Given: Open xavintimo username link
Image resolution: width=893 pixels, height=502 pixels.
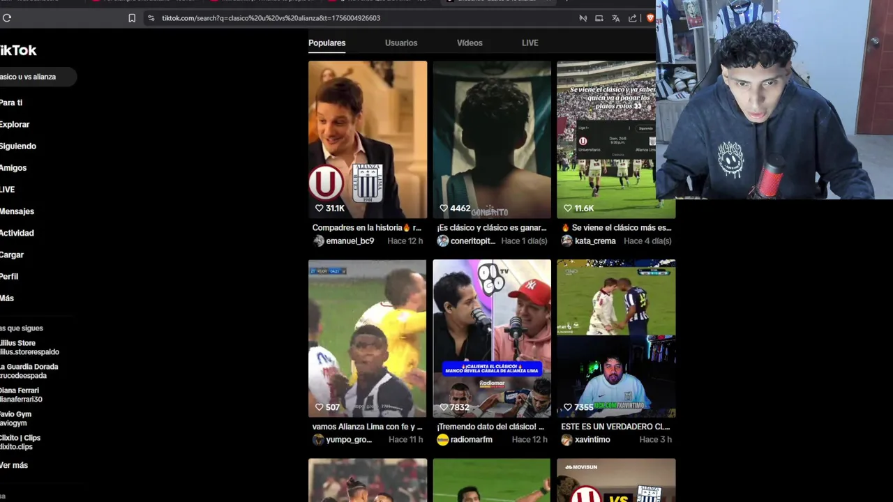Looking at the screenshot, I should pyautogui.click(x=592, y=439).
